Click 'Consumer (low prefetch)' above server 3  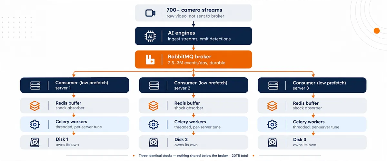[x=319, y=83]
